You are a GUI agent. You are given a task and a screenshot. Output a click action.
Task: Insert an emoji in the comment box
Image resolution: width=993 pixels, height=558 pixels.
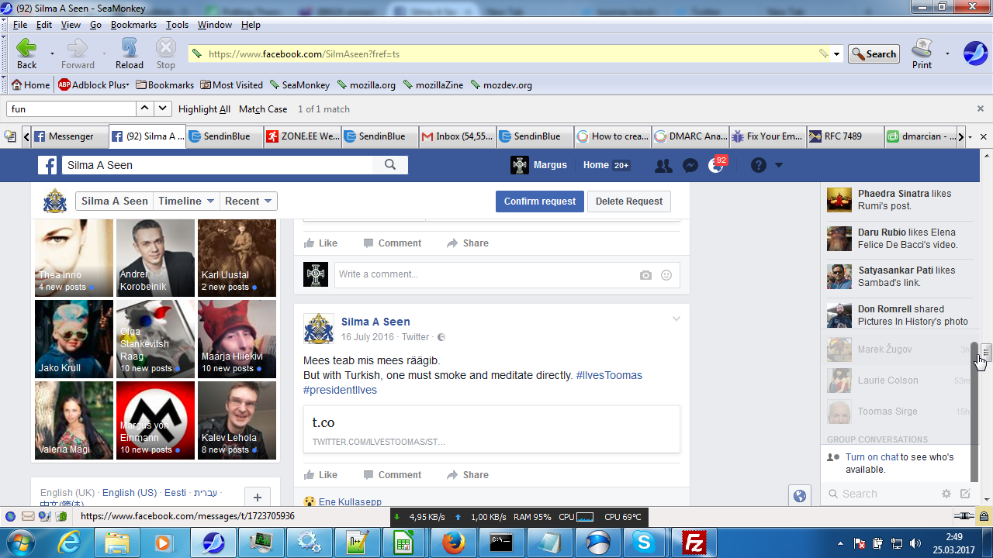coord(666,275)
